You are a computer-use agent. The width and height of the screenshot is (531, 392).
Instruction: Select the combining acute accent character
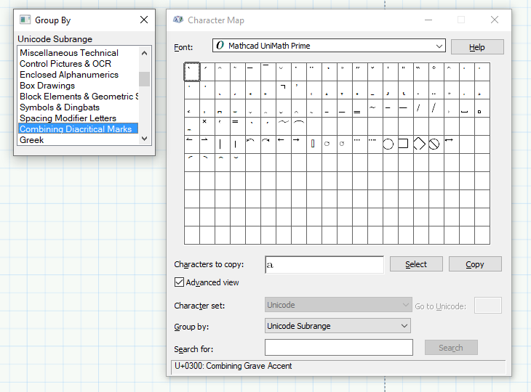click(207, 72)
